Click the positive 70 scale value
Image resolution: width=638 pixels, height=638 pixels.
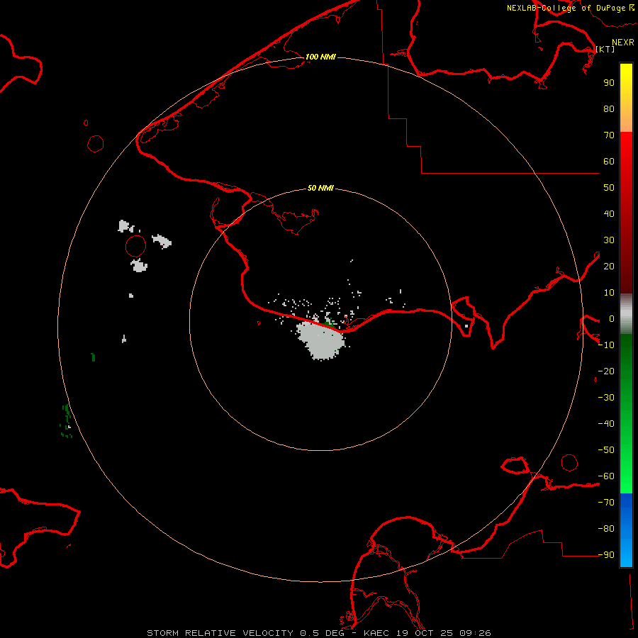[x=609, y=135]
